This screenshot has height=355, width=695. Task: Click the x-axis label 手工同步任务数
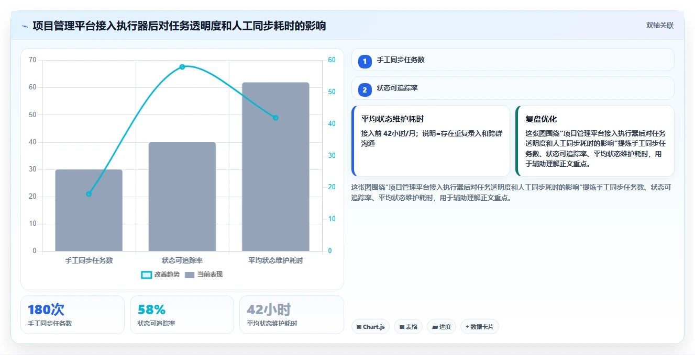(89, 260)
